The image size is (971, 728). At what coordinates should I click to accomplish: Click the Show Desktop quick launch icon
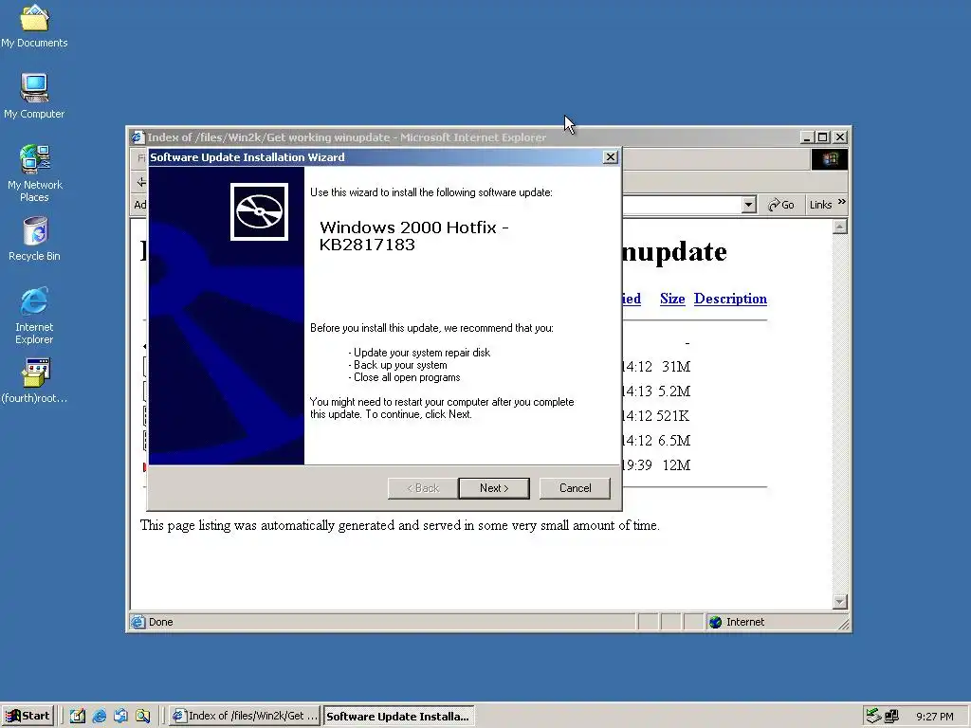tap(78, 717)
